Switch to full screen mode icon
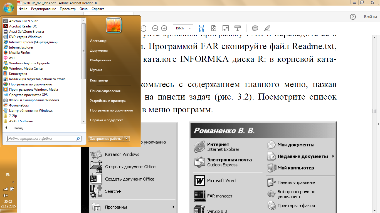This screenshot has width=380, height=213. tap(225, 28)
